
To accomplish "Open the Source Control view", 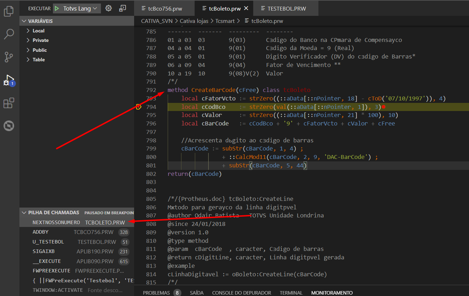I will coord(9,56).
